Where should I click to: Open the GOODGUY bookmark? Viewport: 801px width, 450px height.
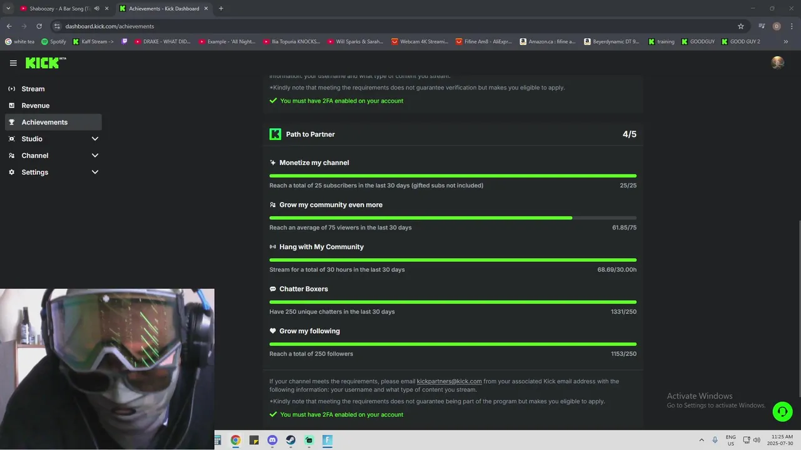click(698, 42)
